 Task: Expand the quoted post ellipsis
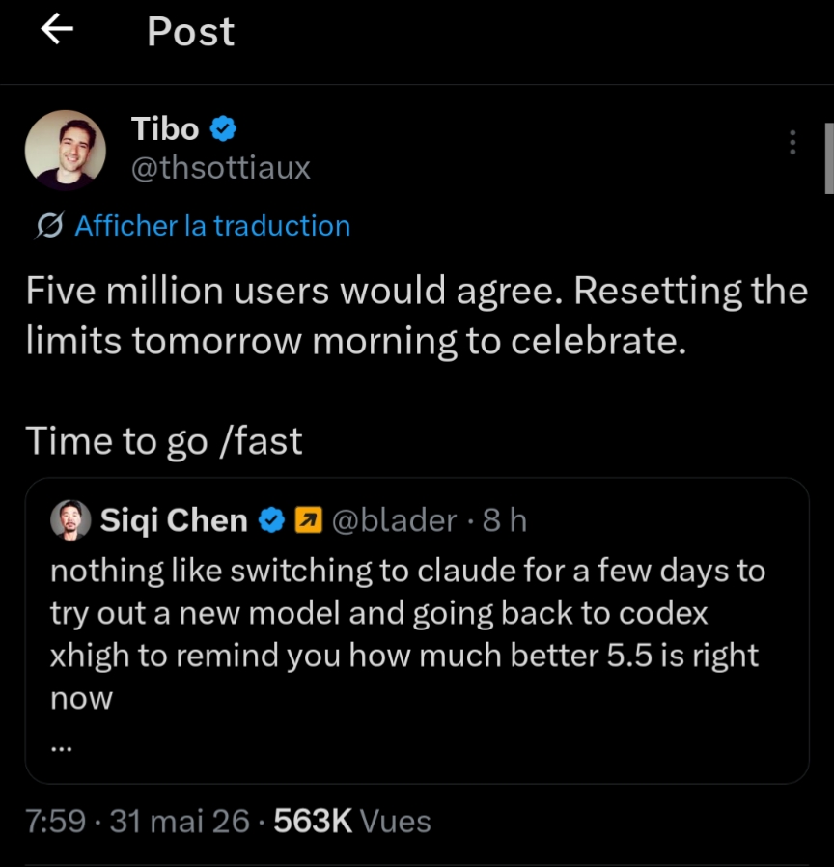pos(62,749)
